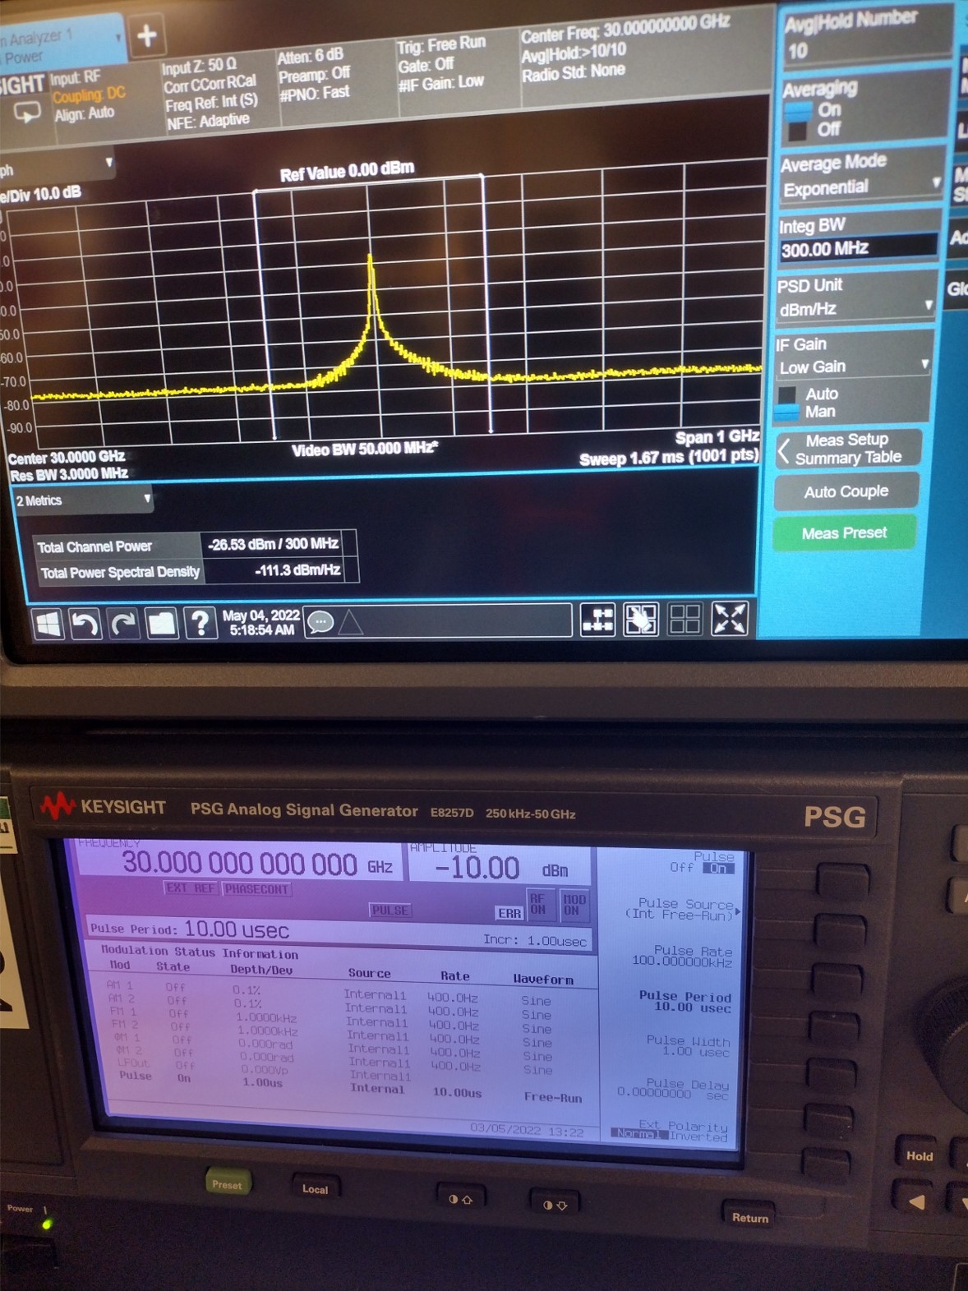Toggle the Pulse Off/On softkey on the PSG
The width and height of the screenshot is (968, 1291).
tap(703, 862)
